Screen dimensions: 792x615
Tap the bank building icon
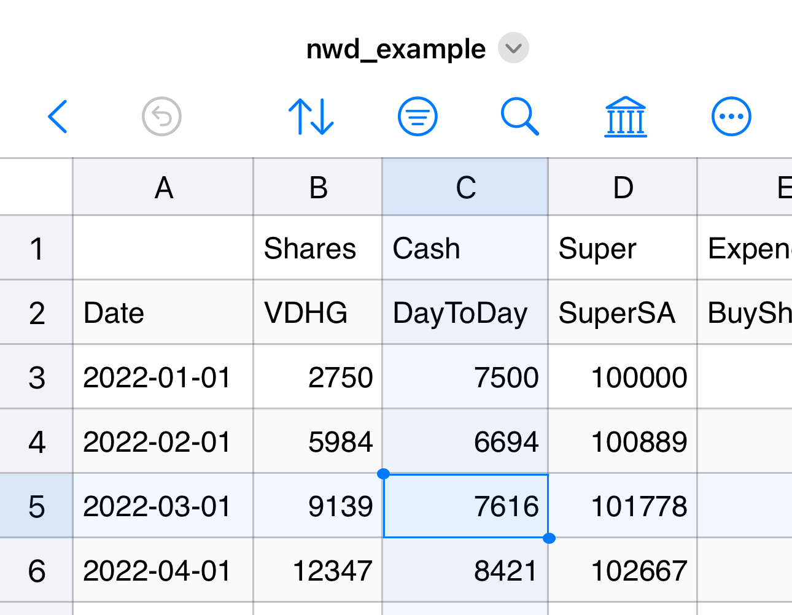pos(626,116)
